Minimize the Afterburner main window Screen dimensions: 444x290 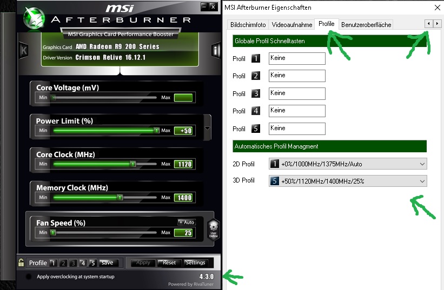coord(204,6)
